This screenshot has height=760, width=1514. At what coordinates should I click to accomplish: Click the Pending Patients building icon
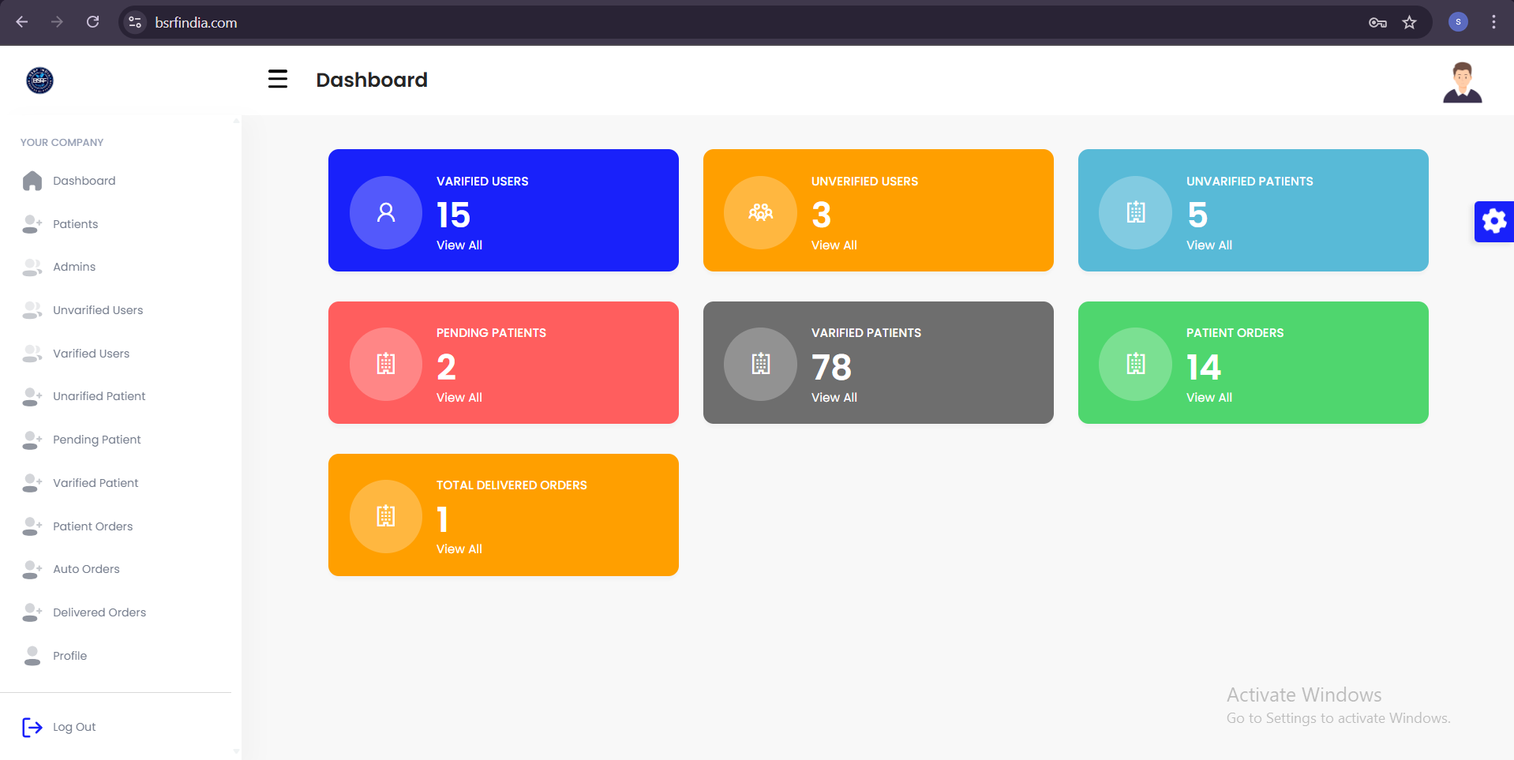point(386,364)
